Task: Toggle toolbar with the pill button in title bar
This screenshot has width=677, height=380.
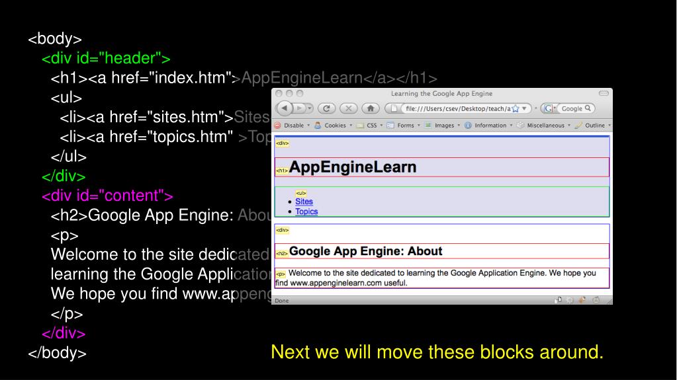Action: point(604,93)
